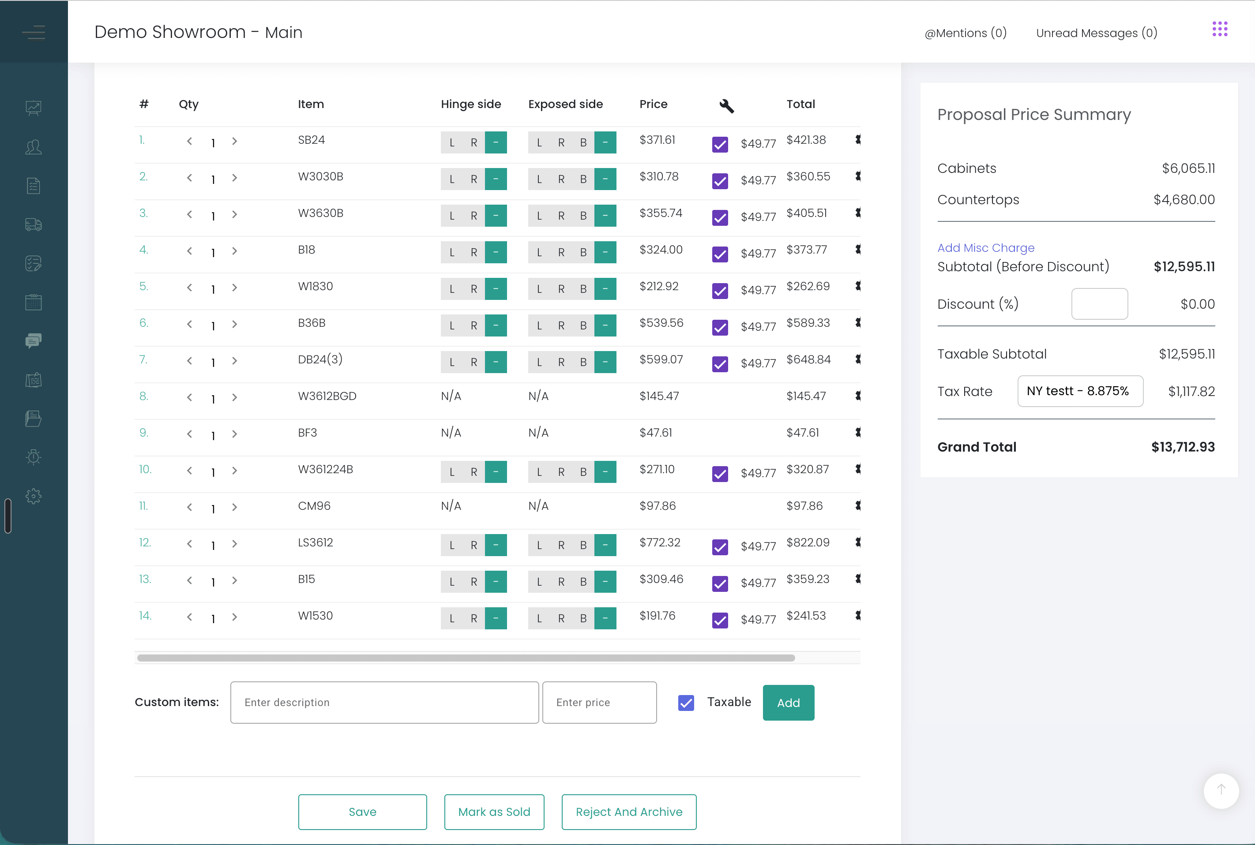Open the Tax Rate dropdown NY testt
Viewport: 1255px width, 845px height.
pos(1080,391)
